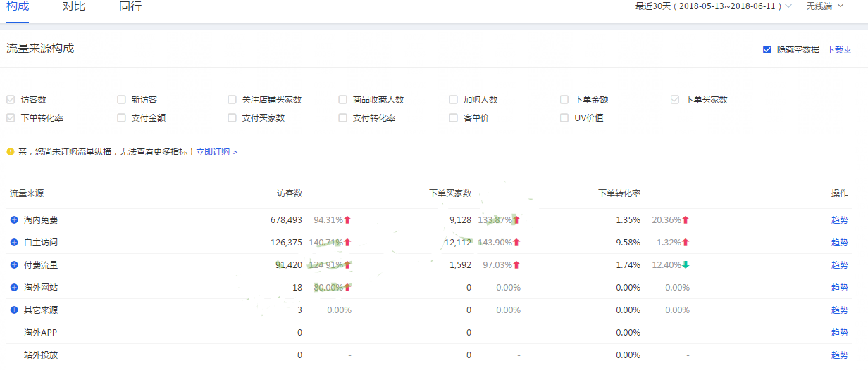This screenshot has height=370, width=868.
Task: Open the 最近30天 date range dropdown
Action: tap(713, 6)
